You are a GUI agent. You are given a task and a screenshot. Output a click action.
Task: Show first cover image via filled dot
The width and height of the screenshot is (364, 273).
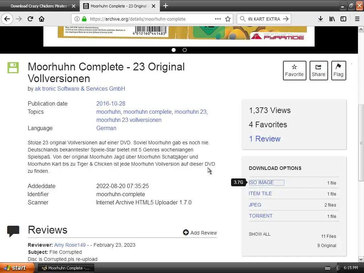coord(173,50)
